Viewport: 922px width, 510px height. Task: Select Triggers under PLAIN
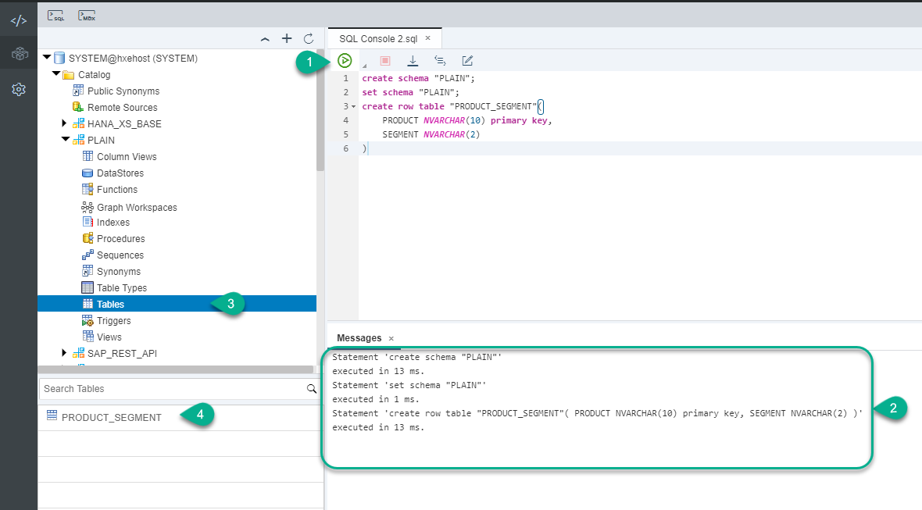click(x=114, y=322)
